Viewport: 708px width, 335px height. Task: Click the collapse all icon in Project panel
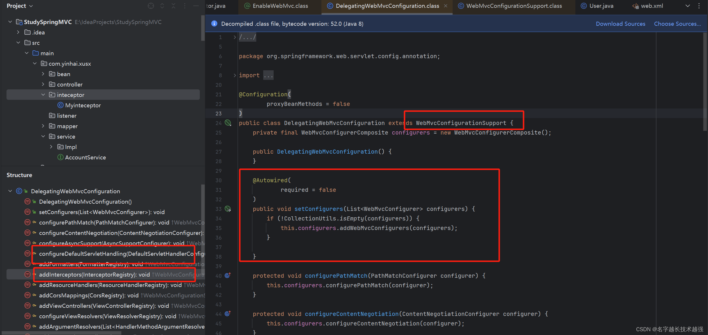pos(173,6)
